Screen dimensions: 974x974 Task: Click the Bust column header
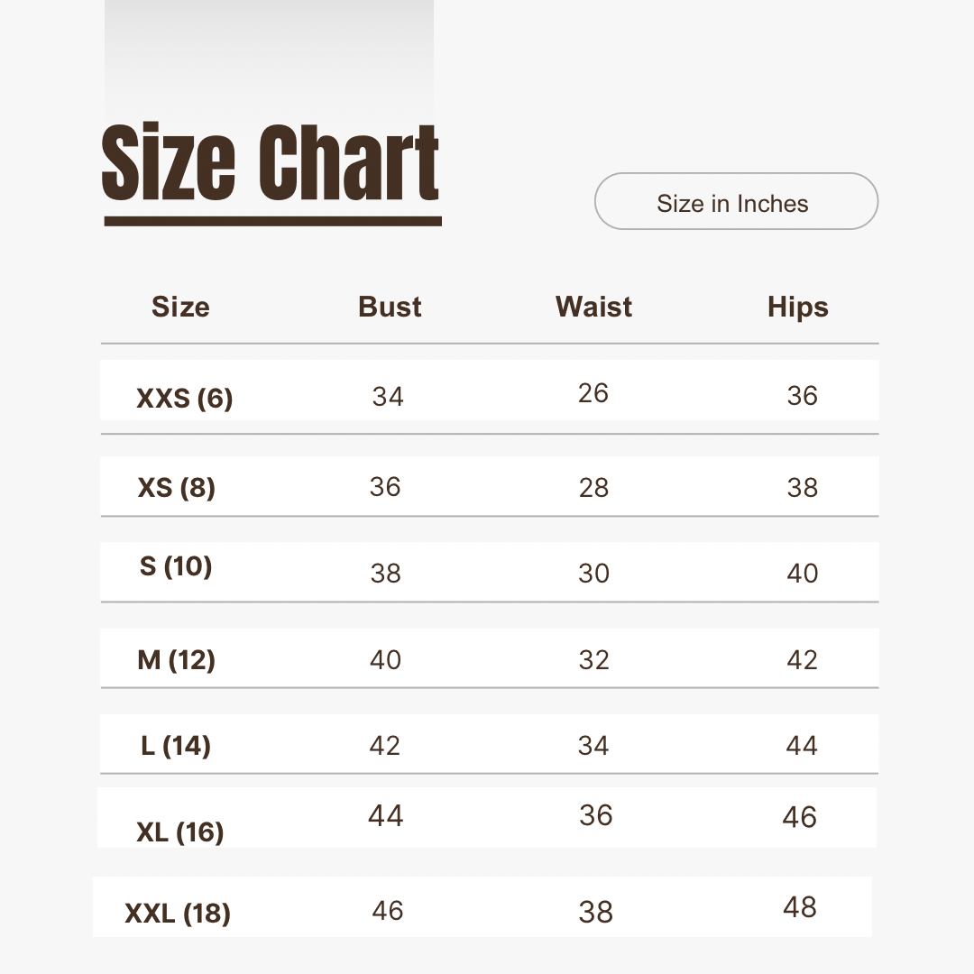pos(390,307)
